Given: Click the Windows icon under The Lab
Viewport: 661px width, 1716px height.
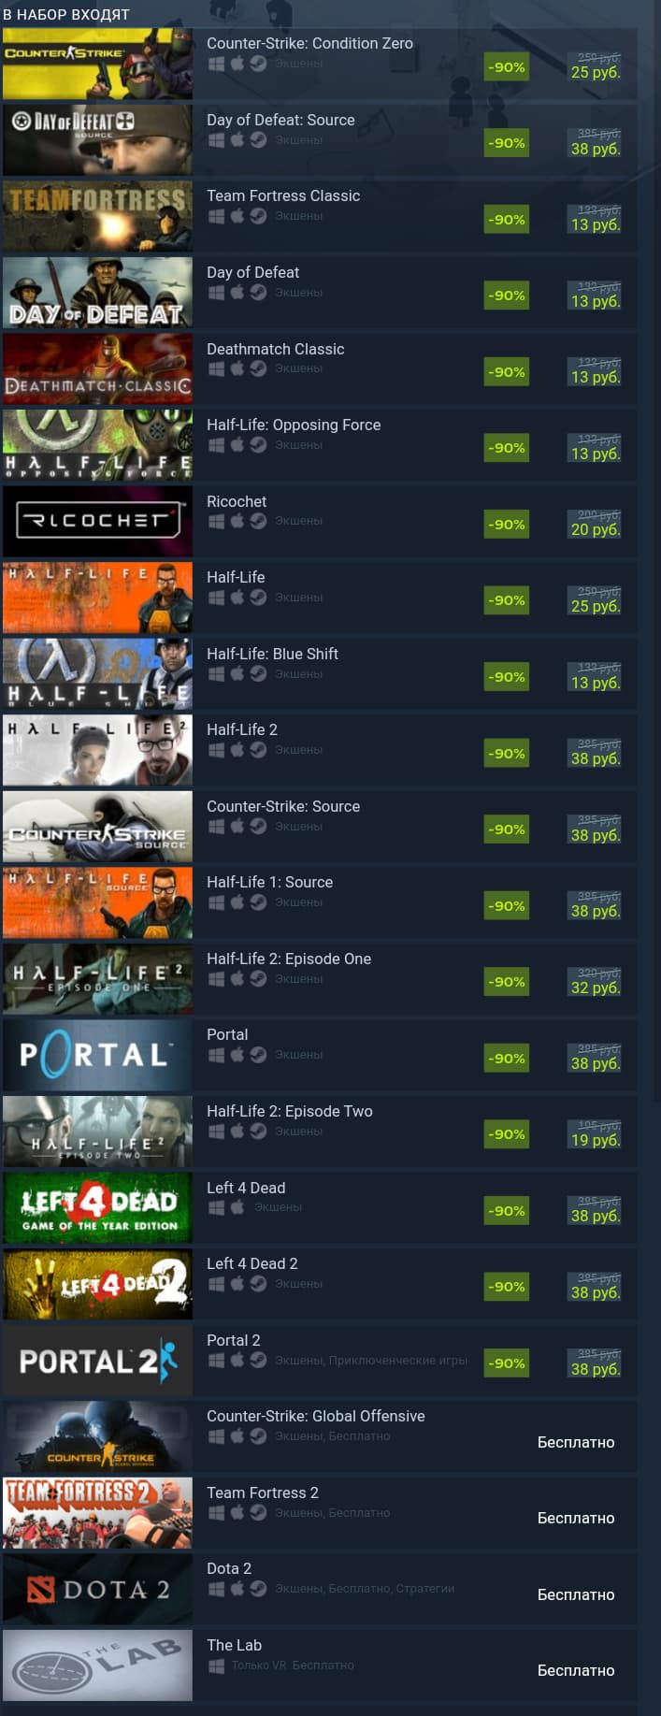Looking at the screenshot, I should (x=216, y=1666).
